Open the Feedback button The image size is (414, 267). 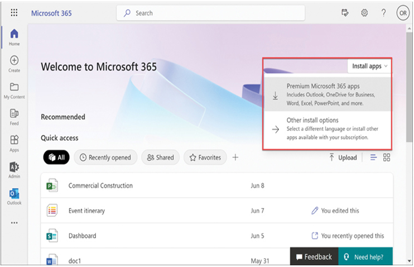(314, 256)
